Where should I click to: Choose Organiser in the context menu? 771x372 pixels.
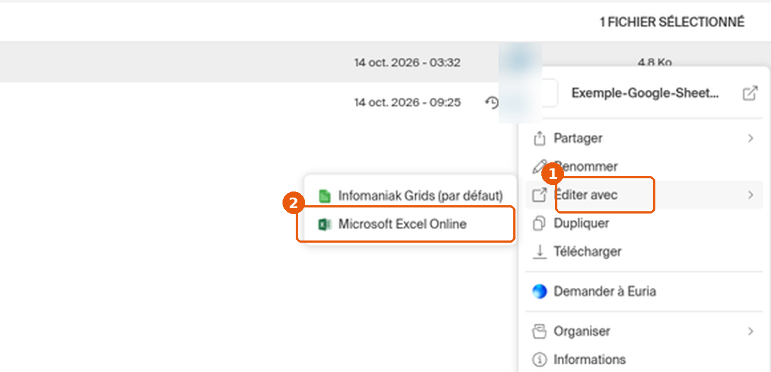click(x=644, y=331)
